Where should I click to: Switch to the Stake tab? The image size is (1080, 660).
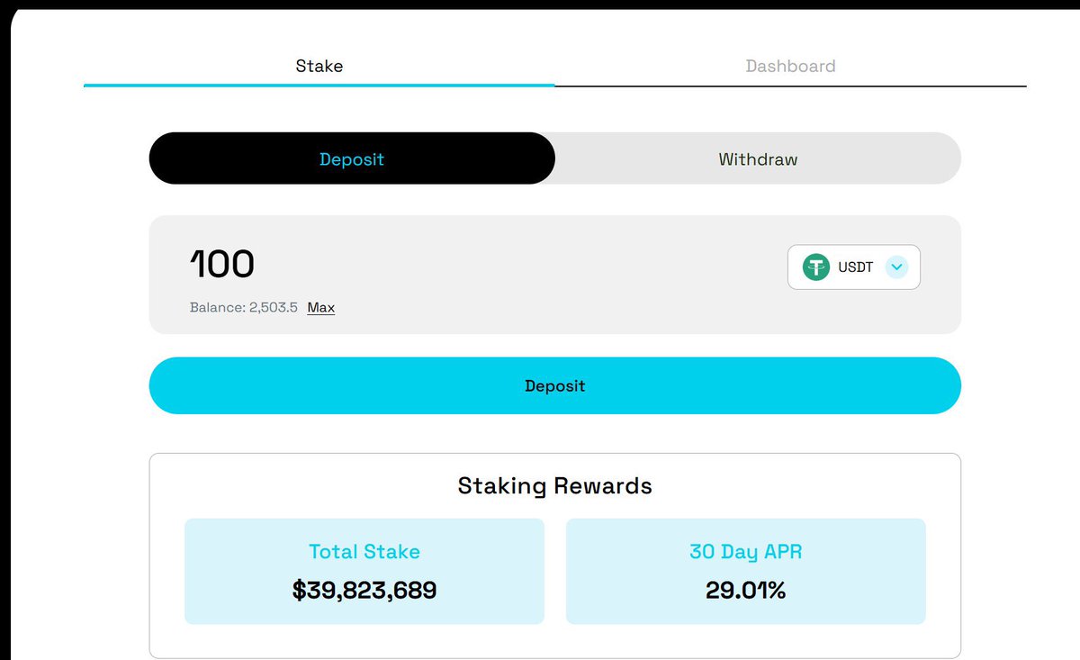click(319, 66)
